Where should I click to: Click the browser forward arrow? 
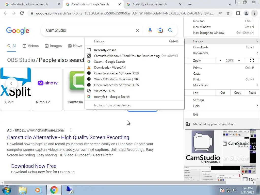[x=14, y=13]
